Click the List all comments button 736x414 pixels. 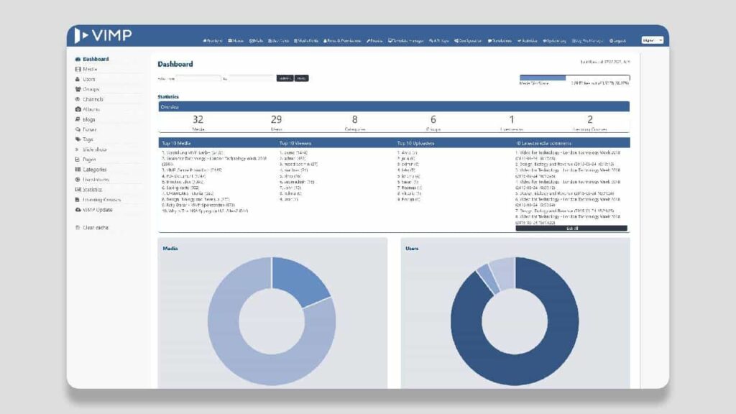(571, 229)
